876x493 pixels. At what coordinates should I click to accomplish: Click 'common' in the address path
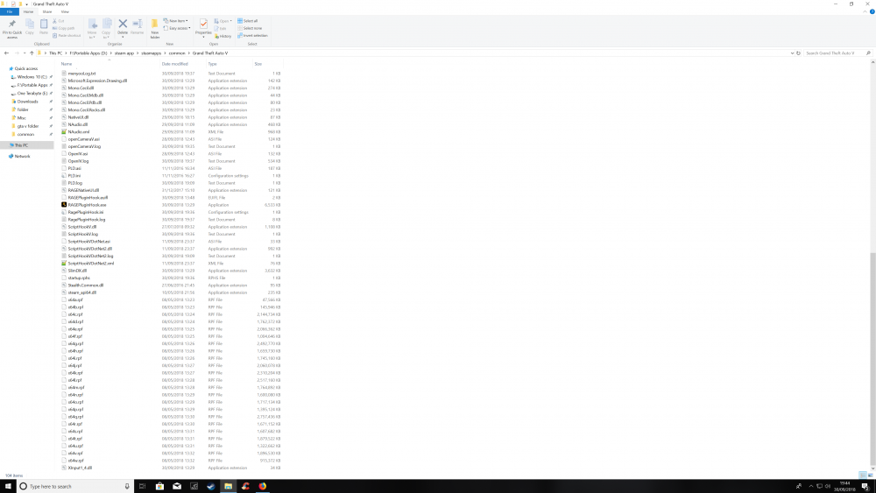click(x=177, y=53)
